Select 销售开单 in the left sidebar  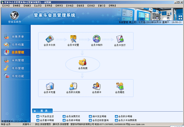point(16,37)
